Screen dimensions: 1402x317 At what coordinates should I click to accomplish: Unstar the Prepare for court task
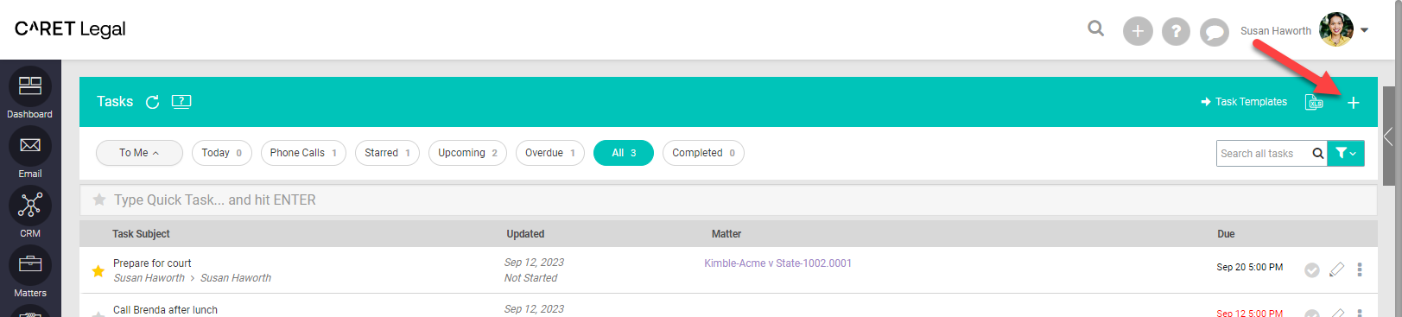click(x=98, y=271)
